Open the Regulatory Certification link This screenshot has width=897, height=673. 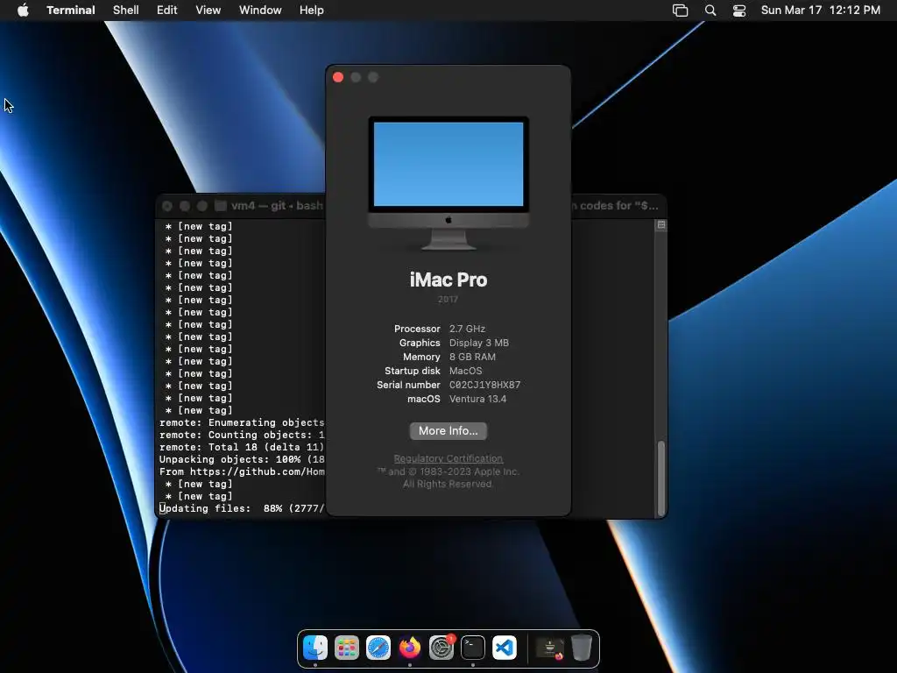(x=448, y=458)
